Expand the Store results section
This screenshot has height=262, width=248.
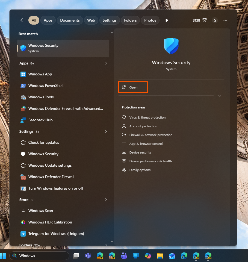[106, 200]
